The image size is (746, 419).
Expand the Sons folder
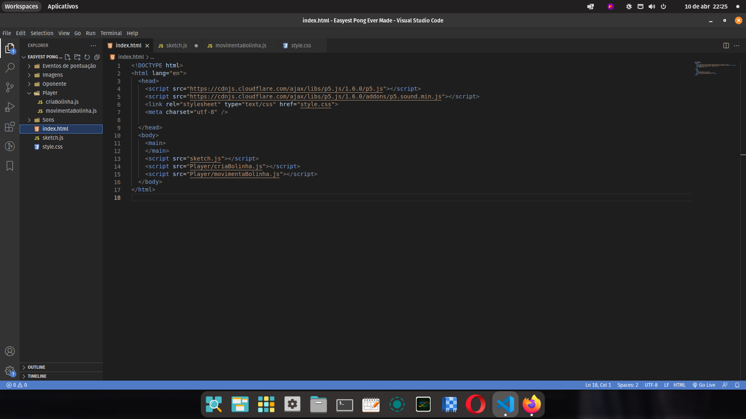click(61, 120)
